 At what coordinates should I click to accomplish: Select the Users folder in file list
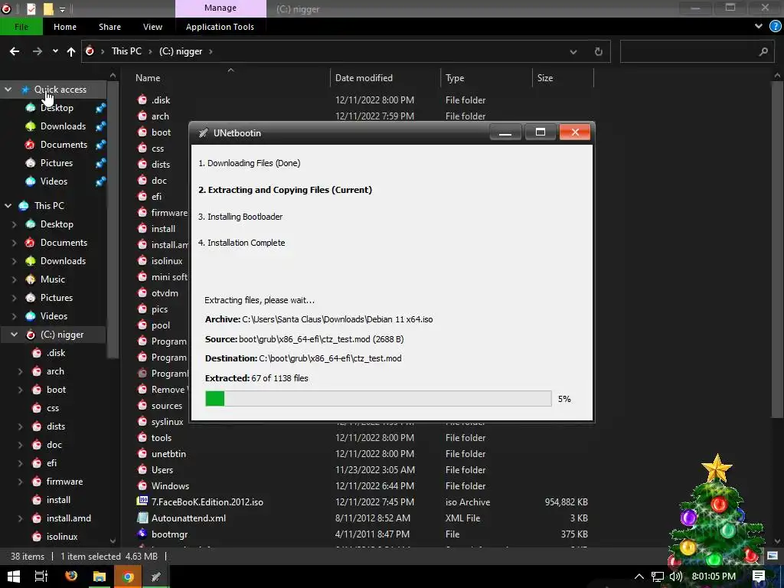[162, 470]
